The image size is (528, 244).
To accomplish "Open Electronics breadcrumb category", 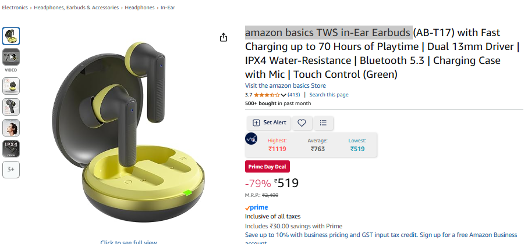I will [15, 8].
